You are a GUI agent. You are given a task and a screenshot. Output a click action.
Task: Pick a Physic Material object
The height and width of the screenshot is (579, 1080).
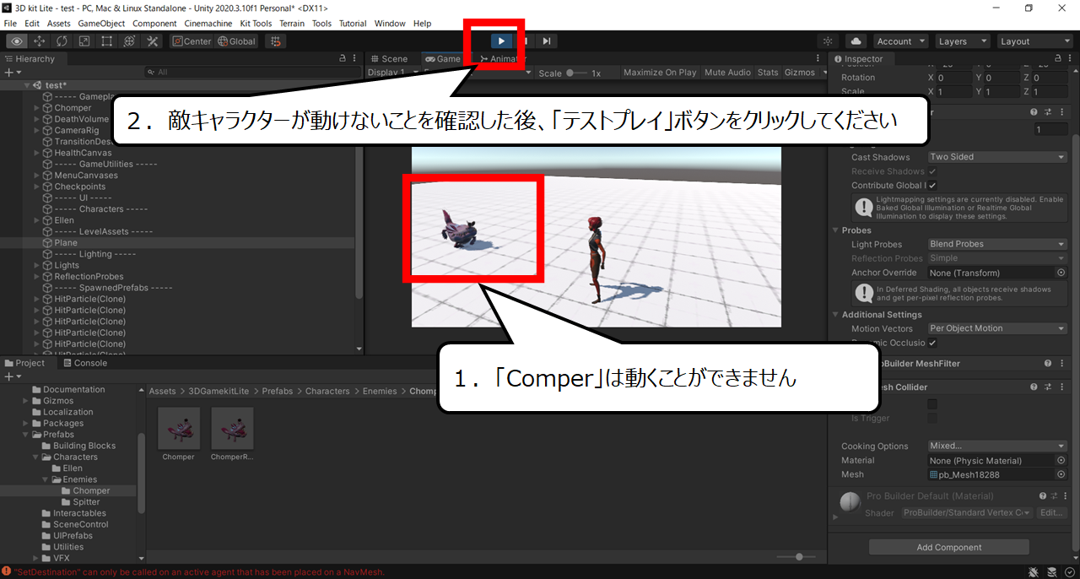(x=1061, y=461)
